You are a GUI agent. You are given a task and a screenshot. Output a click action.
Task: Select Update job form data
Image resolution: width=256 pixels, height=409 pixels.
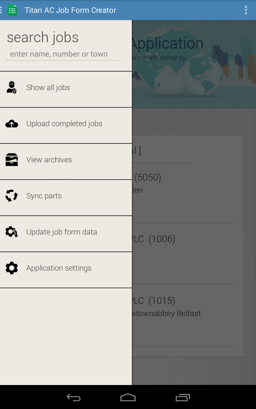[x=61, y=232]
